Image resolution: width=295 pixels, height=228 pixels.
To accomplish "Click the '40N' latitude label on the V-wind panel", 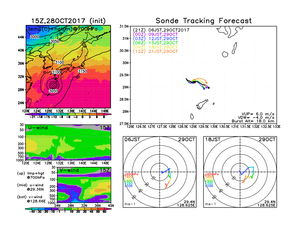I will [x=111, y=206].
